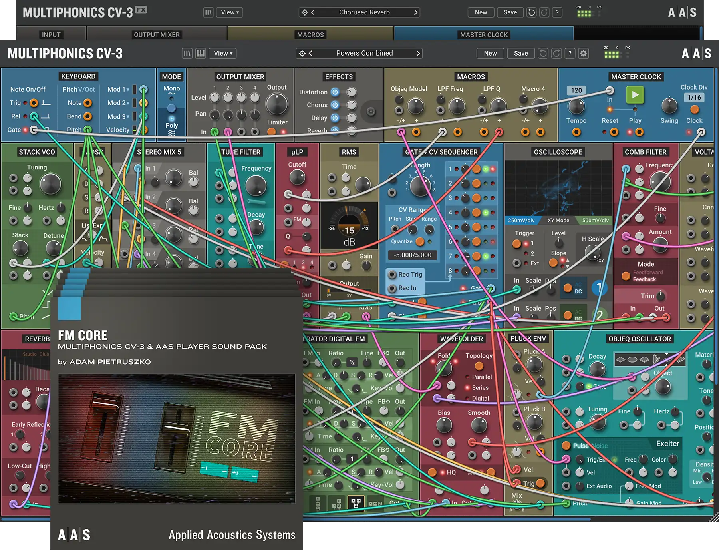Select Series topology in the Wavefolder
This screenshot has width=719, height=550.
pos(479,387)
